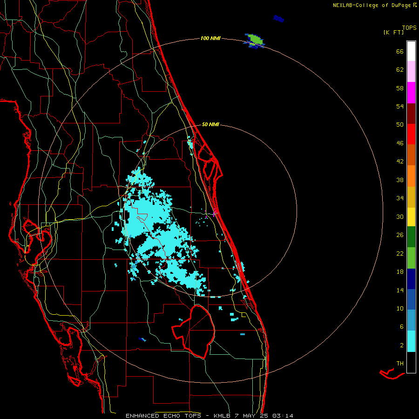Click the magenta echo pixels near the coast
The image size is (419, 419).
214,213
